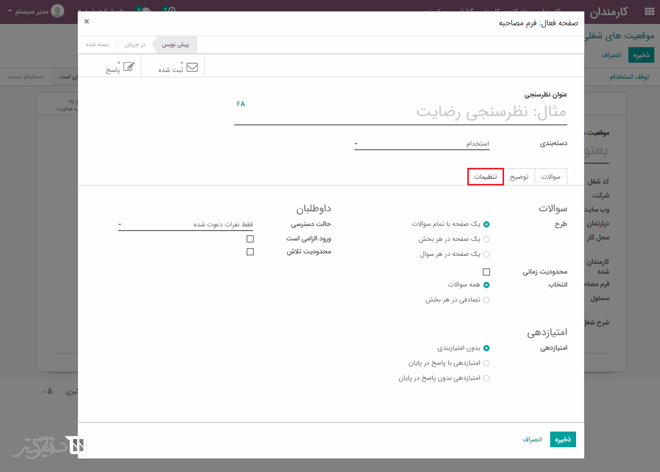Check the ورود الزامی است checkbox
Image resolution: width=660 pixels, height=472 pixels.
[x=250, y=239]
